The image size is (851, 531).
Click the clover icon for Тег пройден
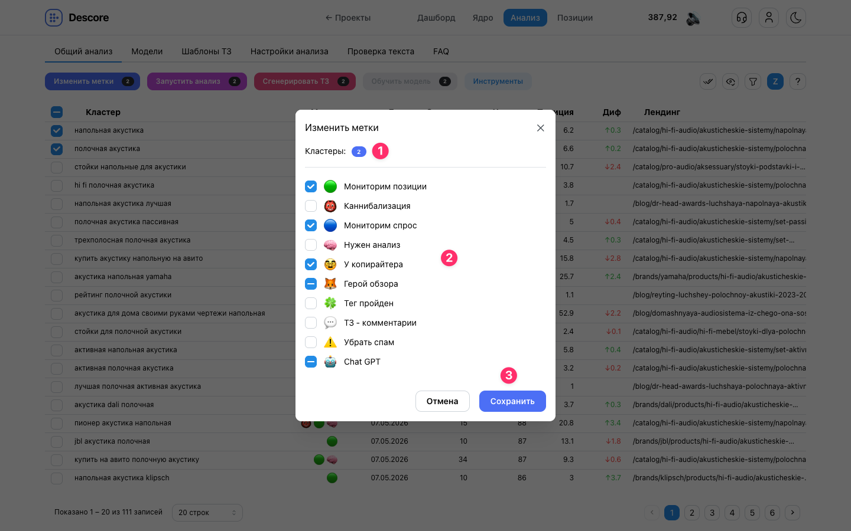[x=330, y=303]
